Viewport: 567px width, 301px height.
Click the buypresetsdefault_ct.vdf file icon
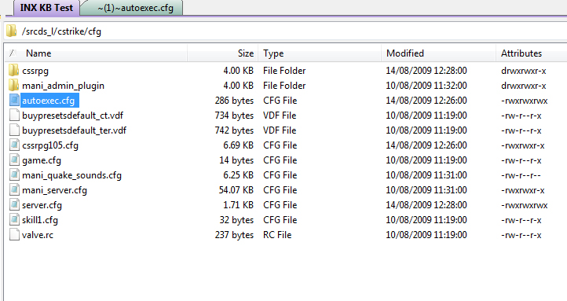click(14, 115)
